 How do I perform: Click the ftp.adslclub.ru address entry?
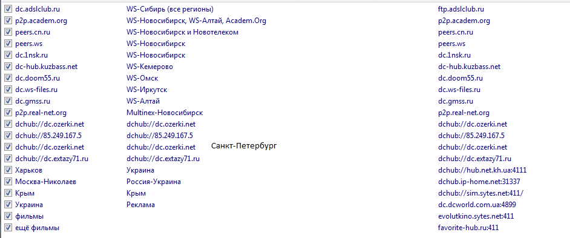(461, 9)
